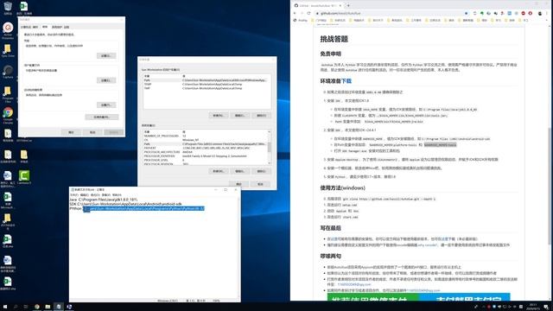The width and height of the screenshot is (553, 311).
Task: Open 环境变量 button in System Properties
Action: (x=102, y=117)
